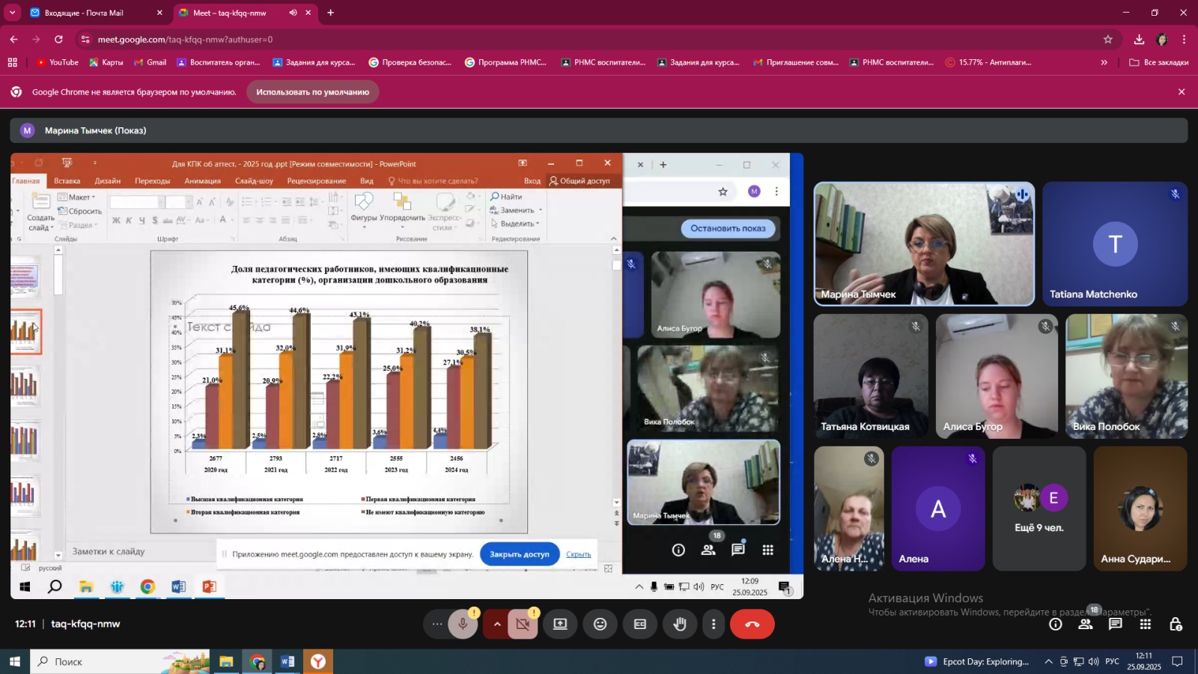The height and width of the screenshot is (674, 1198).
Task: Expand the hidden bookmarks chevron
Action: (1104, 62)
